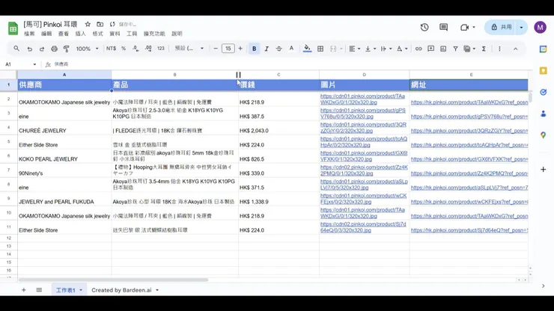Decrease decimal places
The height and width of the screenshot is (311, 554).
pos(136,49)
